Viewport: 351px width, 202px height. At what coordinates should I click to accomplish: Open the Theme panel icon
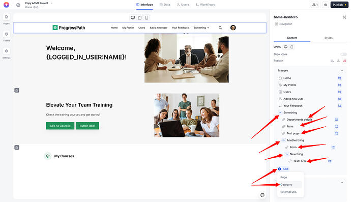pyautogui.click(x=6, y=34)
